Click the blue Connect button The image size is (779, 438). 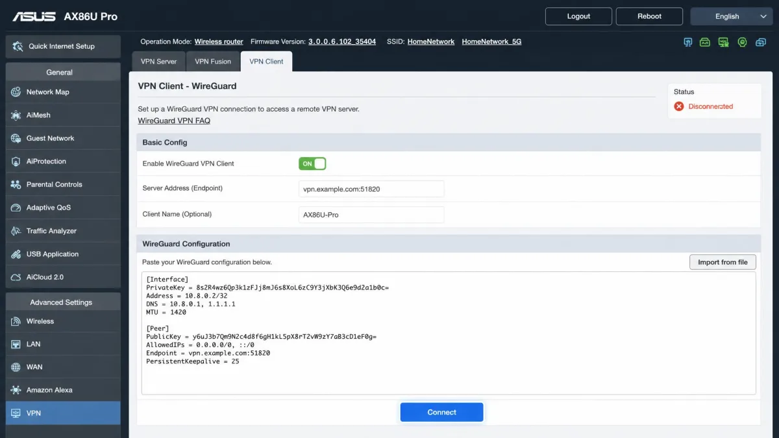441,412
